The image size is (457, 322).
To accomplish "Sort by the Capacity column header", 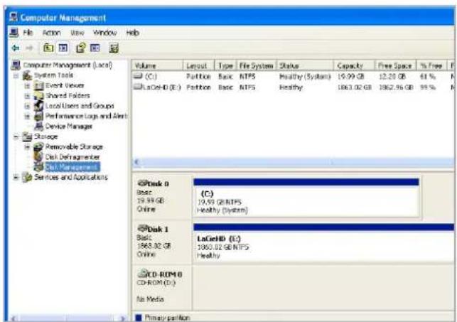I will tap(354, 66).
